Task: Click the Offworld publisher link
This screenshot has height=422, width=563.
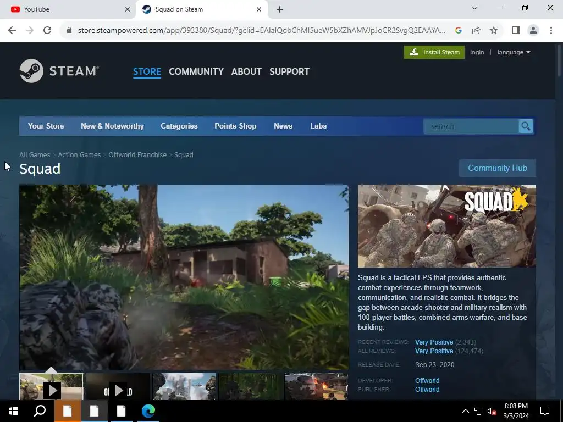Action: [427, 390]
